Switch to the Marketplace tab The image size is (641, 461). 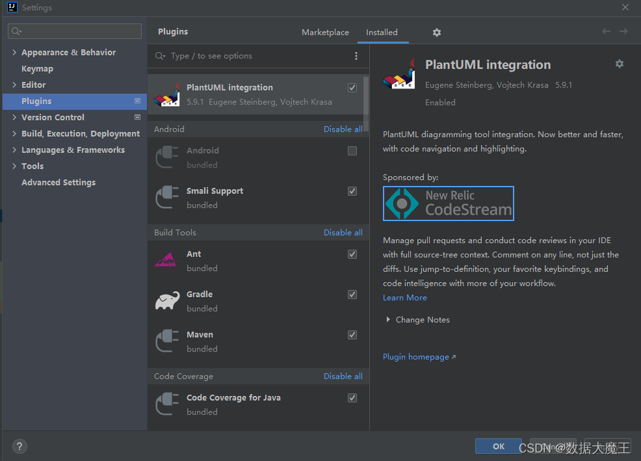(326, 33)
